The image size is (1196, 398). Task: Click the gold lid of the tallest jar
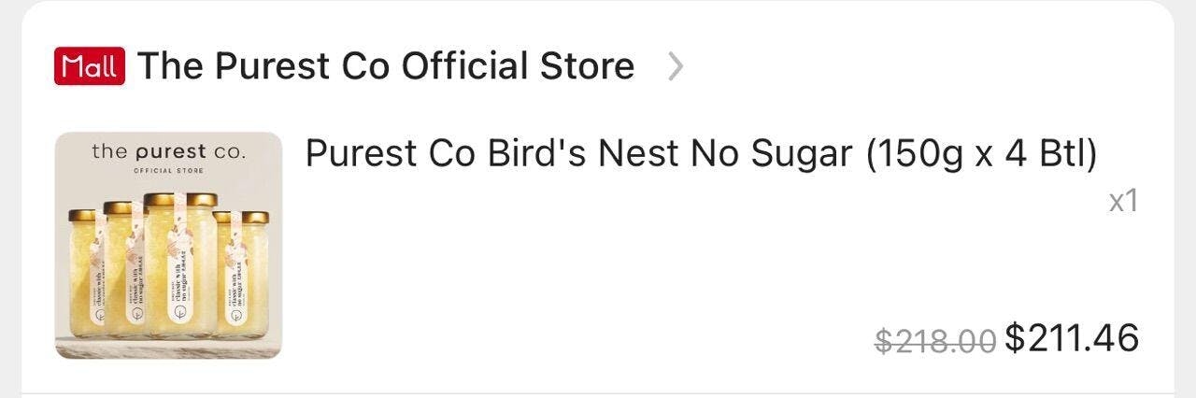[180, 199]
